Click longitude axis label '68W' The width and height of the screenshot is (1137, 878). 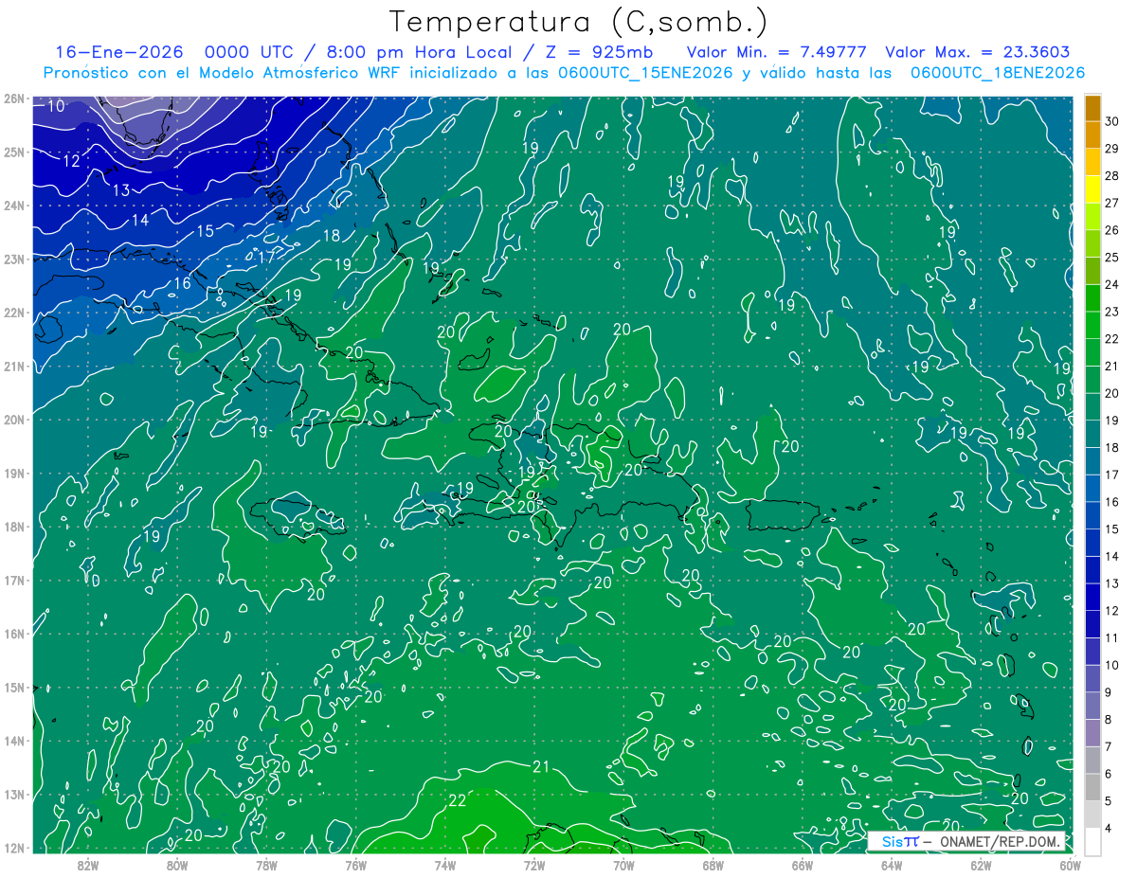pos(713,865)
